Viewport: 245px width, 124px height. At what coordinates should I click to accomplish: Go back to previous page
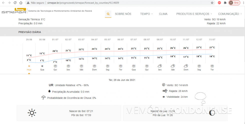[x=3, y=3]
